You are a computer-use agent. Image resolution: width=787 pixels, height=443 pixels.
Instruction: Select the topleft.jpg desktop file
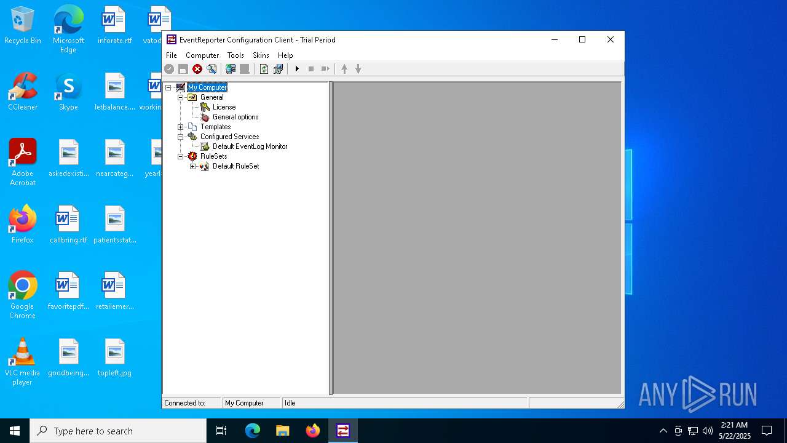click(114, 358)
